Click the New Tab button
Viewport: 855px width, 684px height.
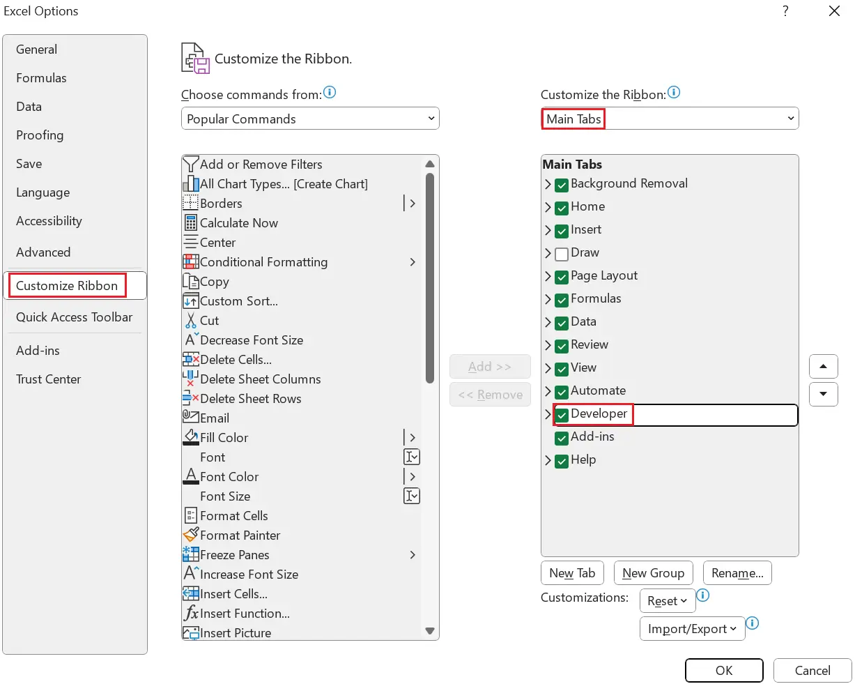point(572,573)
